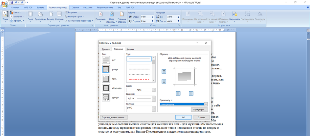Click the spacing После after field
This screenshot has width=310, height=136.
[x=173, y=21]
